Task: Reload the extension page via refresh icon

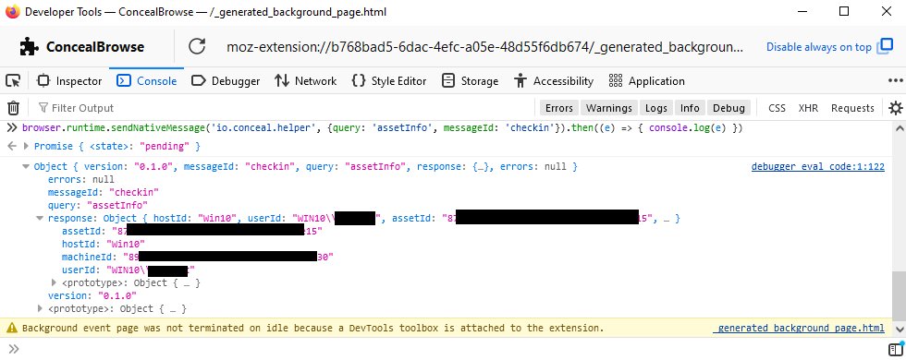Action: click(x=197, y=47)
